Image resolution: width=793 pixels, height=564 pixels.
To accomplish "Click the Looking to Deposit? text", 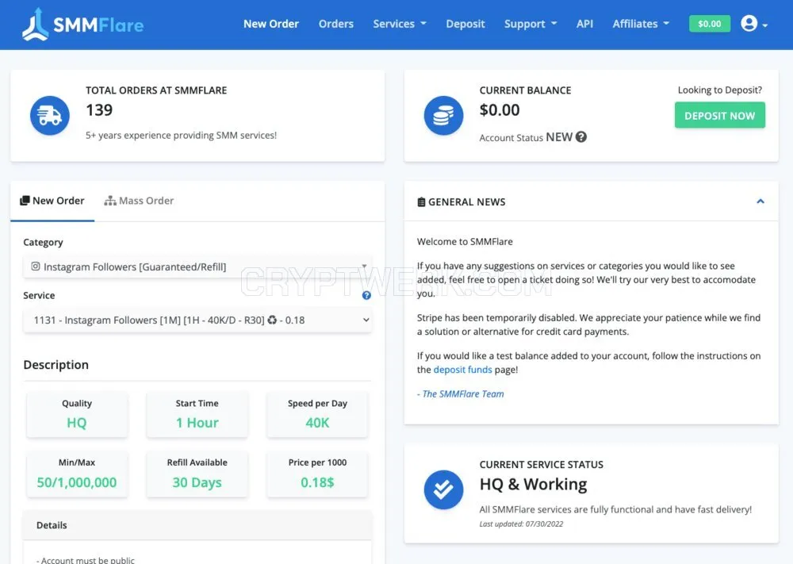I will (x=720, y=90).
